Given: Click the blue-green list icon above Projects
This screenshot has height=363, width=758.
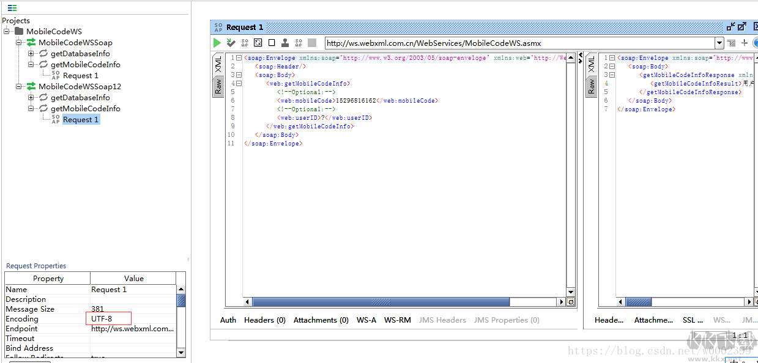Looking at the screenshot, I should click(x=12, y=8).
